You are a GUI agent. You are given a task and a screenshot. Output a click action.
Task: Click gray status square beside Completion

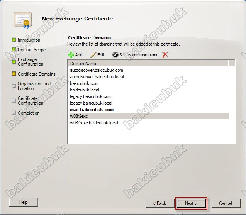14,113
